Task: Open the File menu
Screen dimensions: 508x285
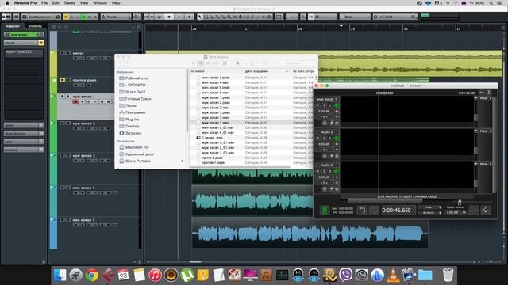Action: pos(44,3)
